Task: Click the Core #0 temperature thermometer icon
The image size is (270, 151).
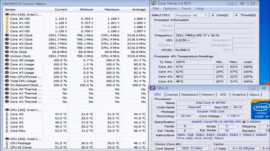Action: pos(7,114)
